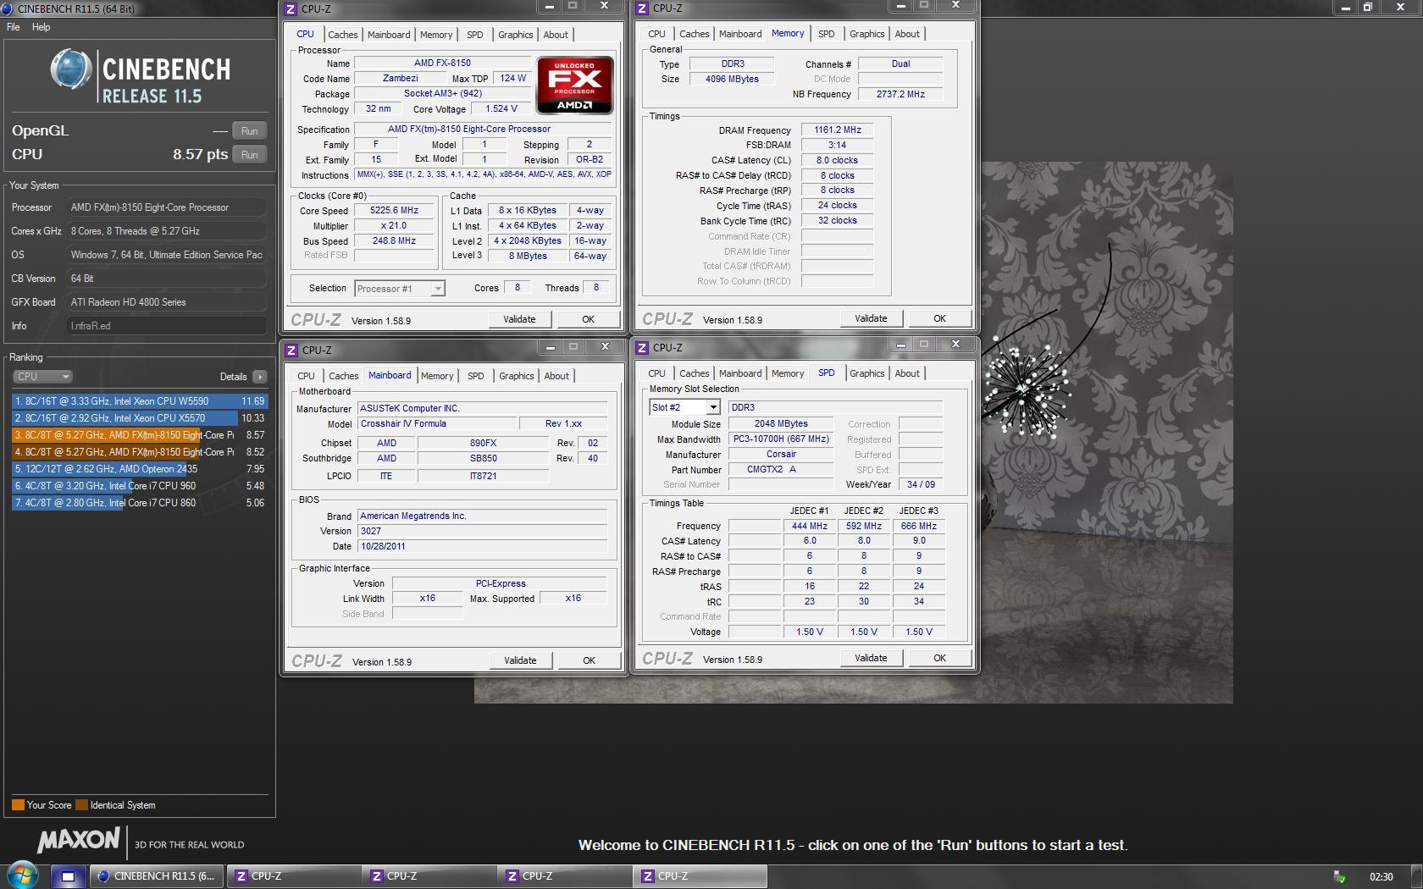This screenshot has width=1423, height=889.
Task: Click the GFX Board field ATI Radeon HD 4800
Action: pos(166,302)
